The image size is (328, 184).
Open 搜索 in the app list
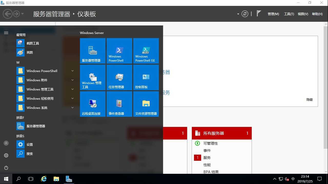(45, 154)
